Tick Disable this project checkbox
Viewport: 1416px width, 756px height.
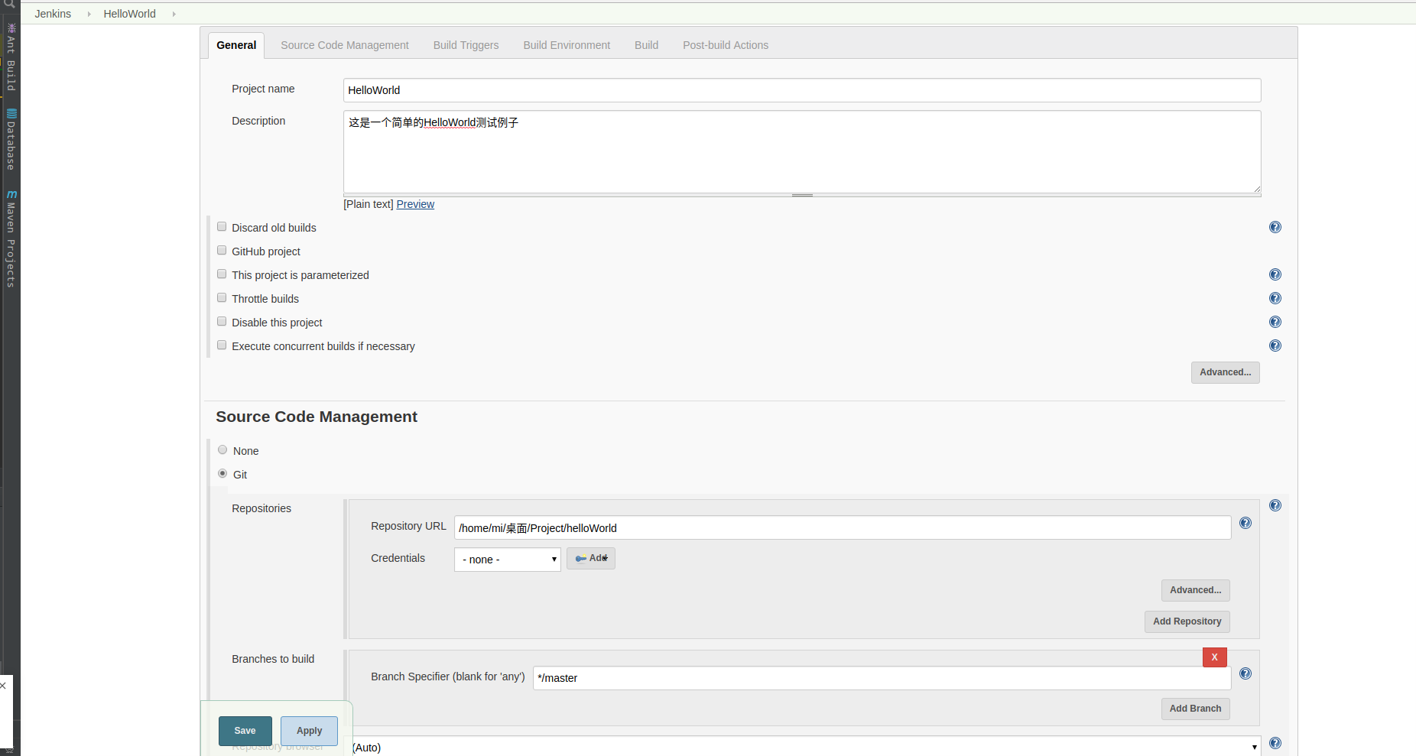[x=222, y=322]
